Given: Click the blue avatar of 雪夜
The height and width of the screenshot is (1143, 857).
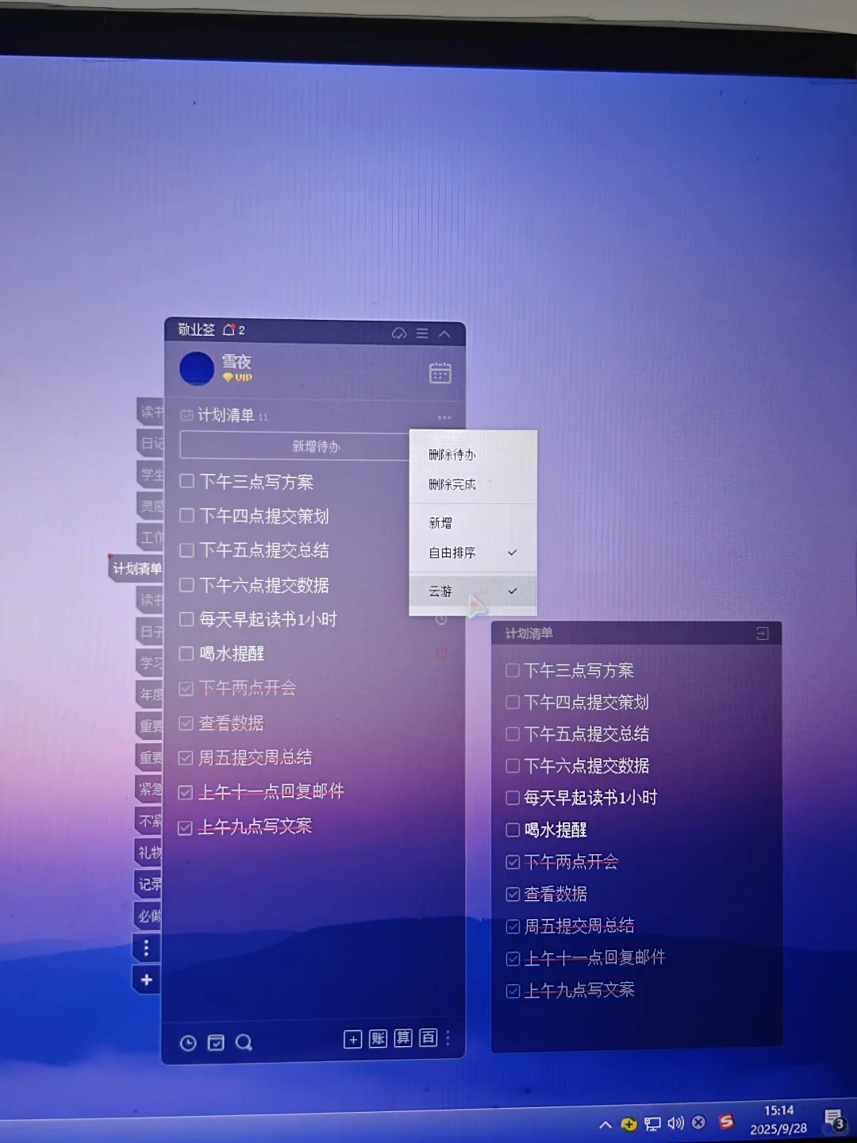Looking at the screenshot, I should [196, 368].
